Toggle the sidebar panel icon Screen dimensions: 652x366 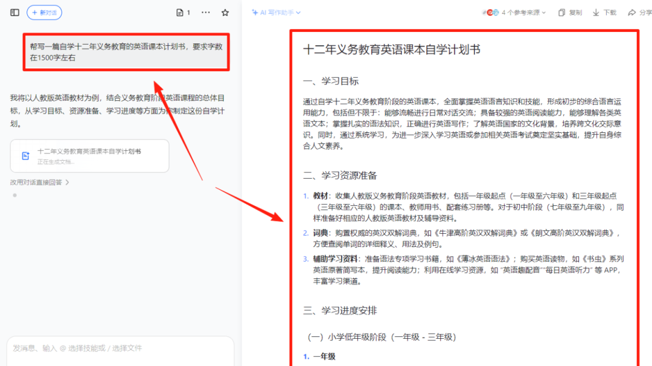click(x=15, y=13)
